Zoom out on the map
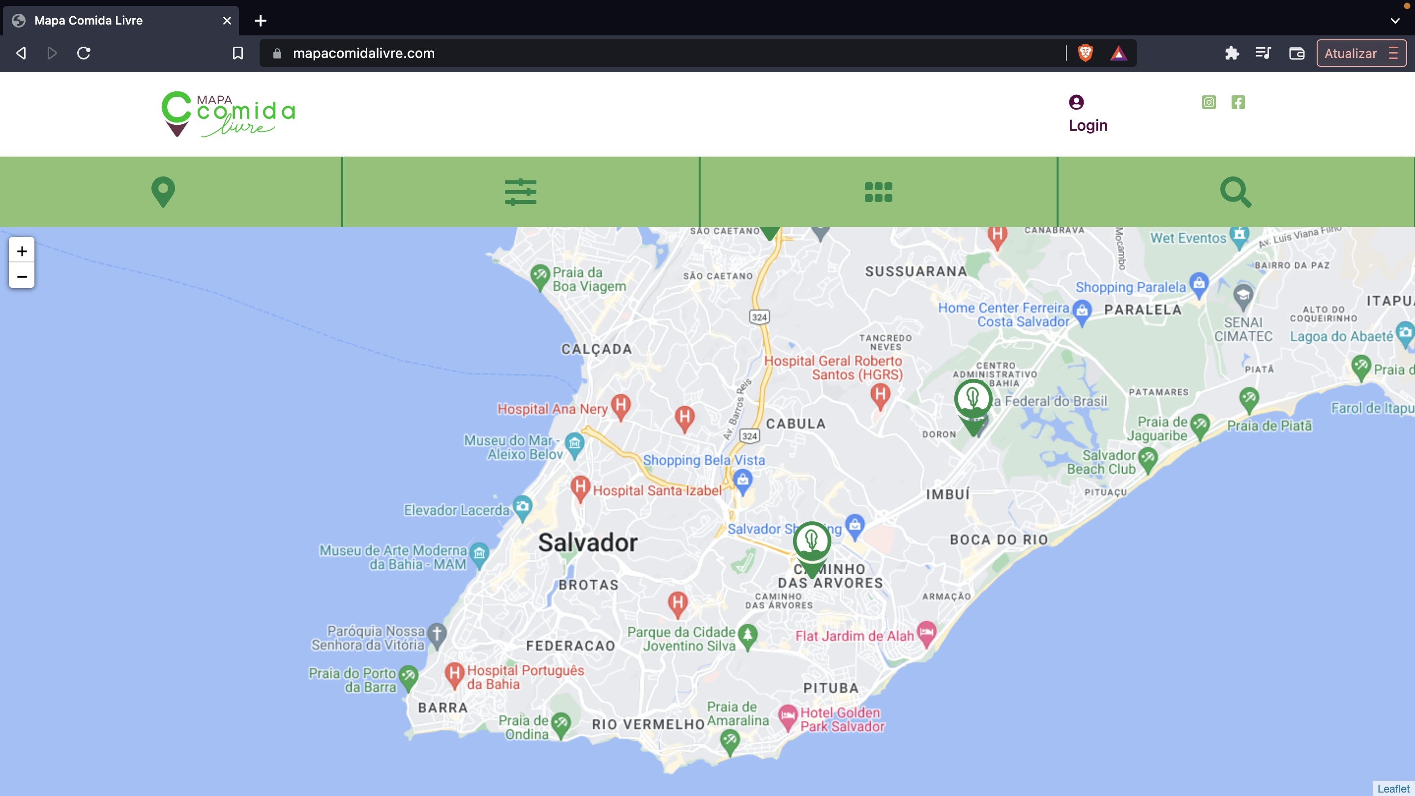Image resolution: width=1415 pixels, height=796 pixels. [22, 276]
